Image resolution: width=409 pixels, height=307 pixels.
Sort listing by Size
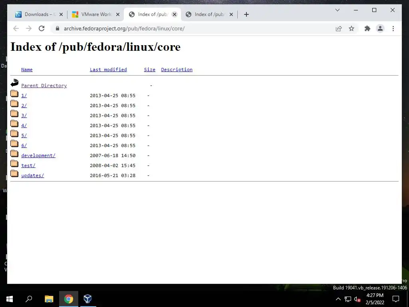149,70
